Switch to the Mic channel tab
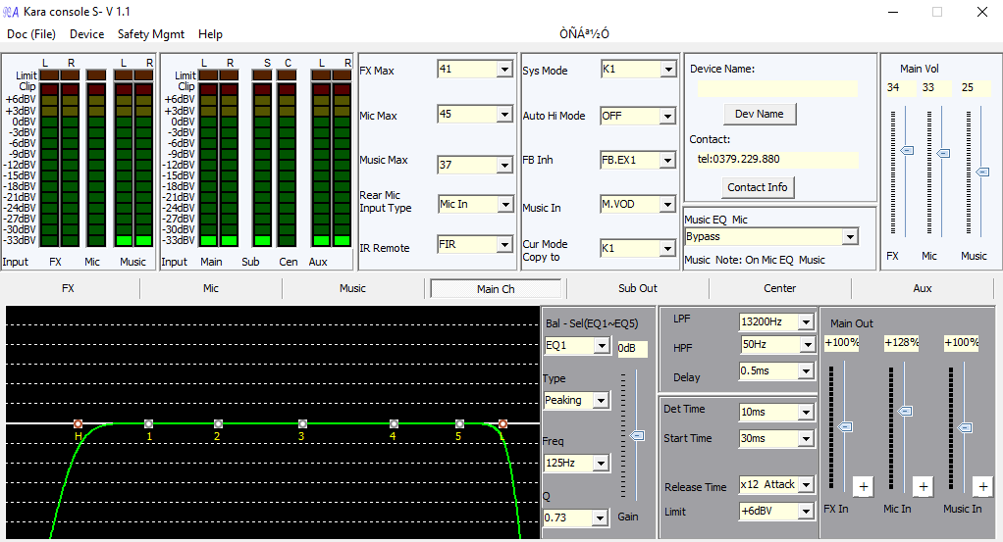 click(x=210, y=288)
